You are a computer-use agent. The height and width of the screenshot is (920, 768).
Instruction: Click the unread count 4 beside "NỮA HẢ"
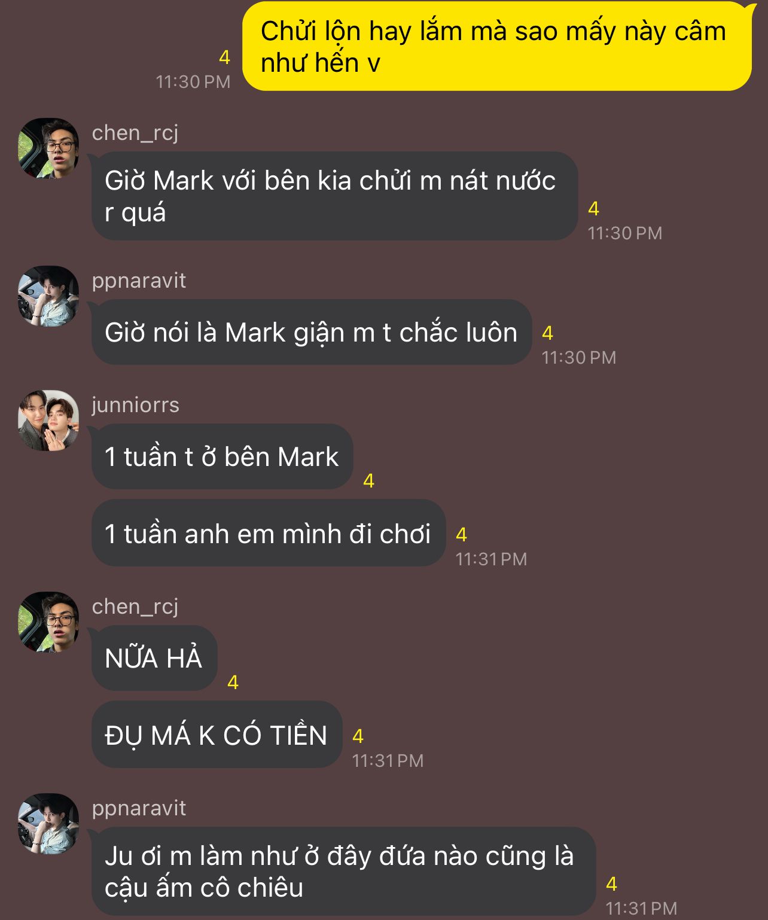pyautogui.click(x=233, y=682)
